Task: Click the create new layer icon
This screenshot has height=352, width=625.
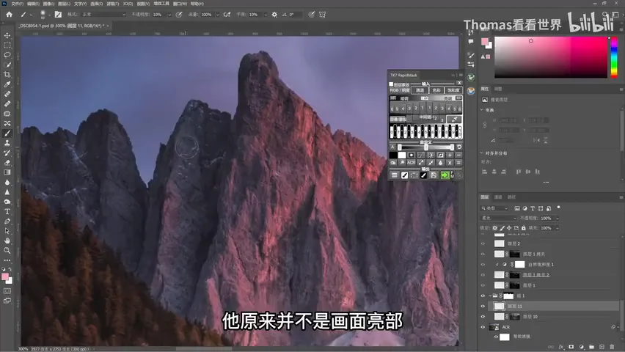Action: 602,347
